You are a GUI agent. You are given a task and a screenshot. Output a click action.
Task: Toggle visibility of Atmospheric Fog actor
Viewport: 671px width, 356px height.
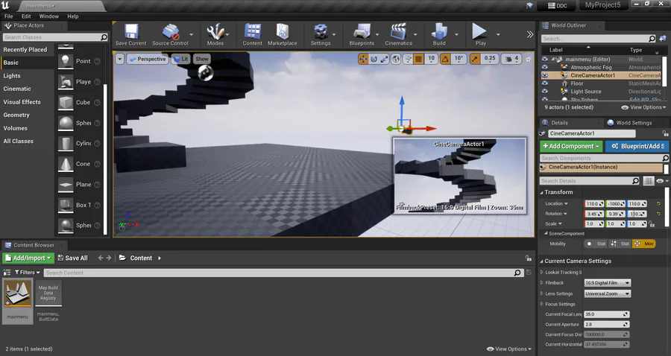pyautogui.click(x=544, y=67)
